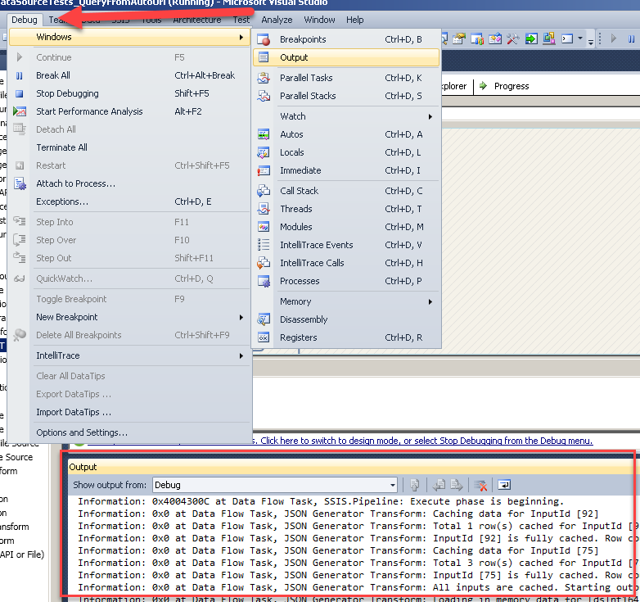Select Terminate All

(x=129, y=147)
